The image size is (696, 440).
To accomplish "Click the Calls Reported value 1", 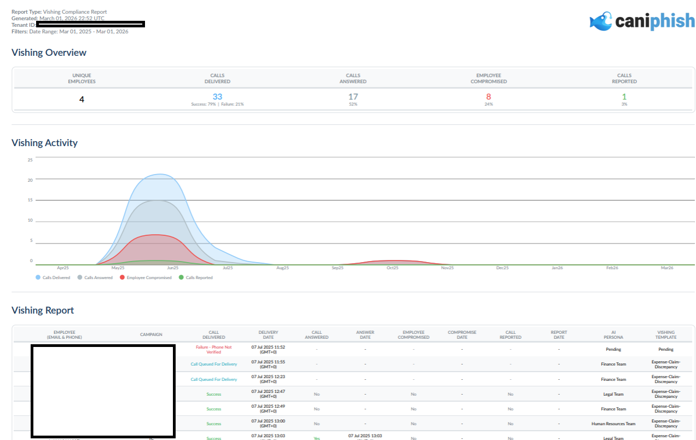I will 624,97.
